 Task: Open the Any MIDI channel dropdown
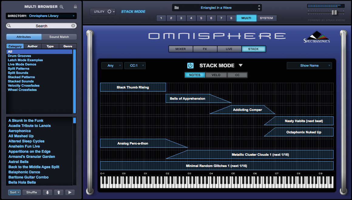(112, 65)
